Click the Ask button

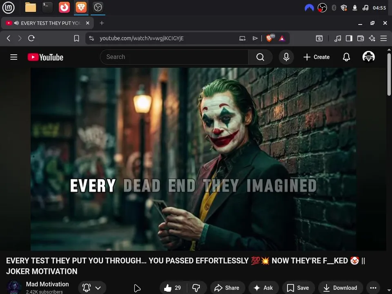(x=263, y=288)
